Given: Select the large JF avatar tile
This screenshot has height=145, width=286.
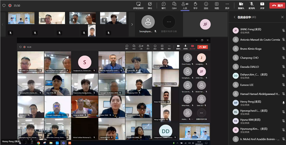Looking at the screenshot, I should coord(205,24).
